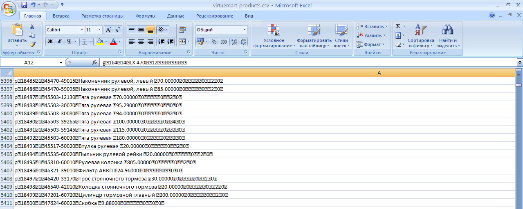
Task: Open the font size 11 dropdown
Action: coord(99,30)
